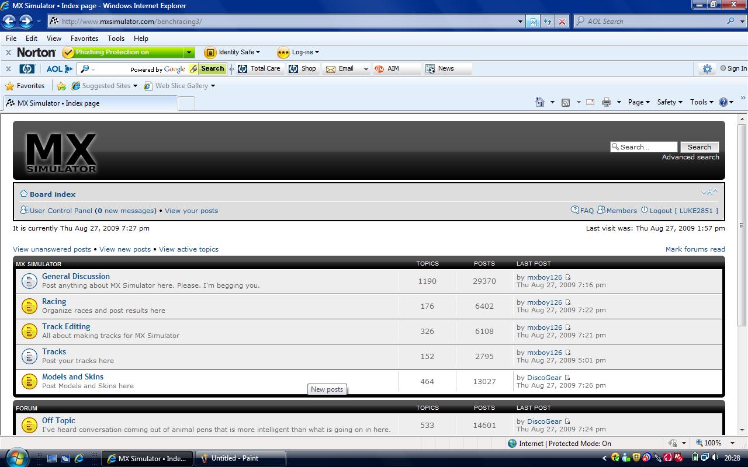748x467 pixels.
Task: Toggle the AOL toolbar Sign In status
Action: point(734,68)
